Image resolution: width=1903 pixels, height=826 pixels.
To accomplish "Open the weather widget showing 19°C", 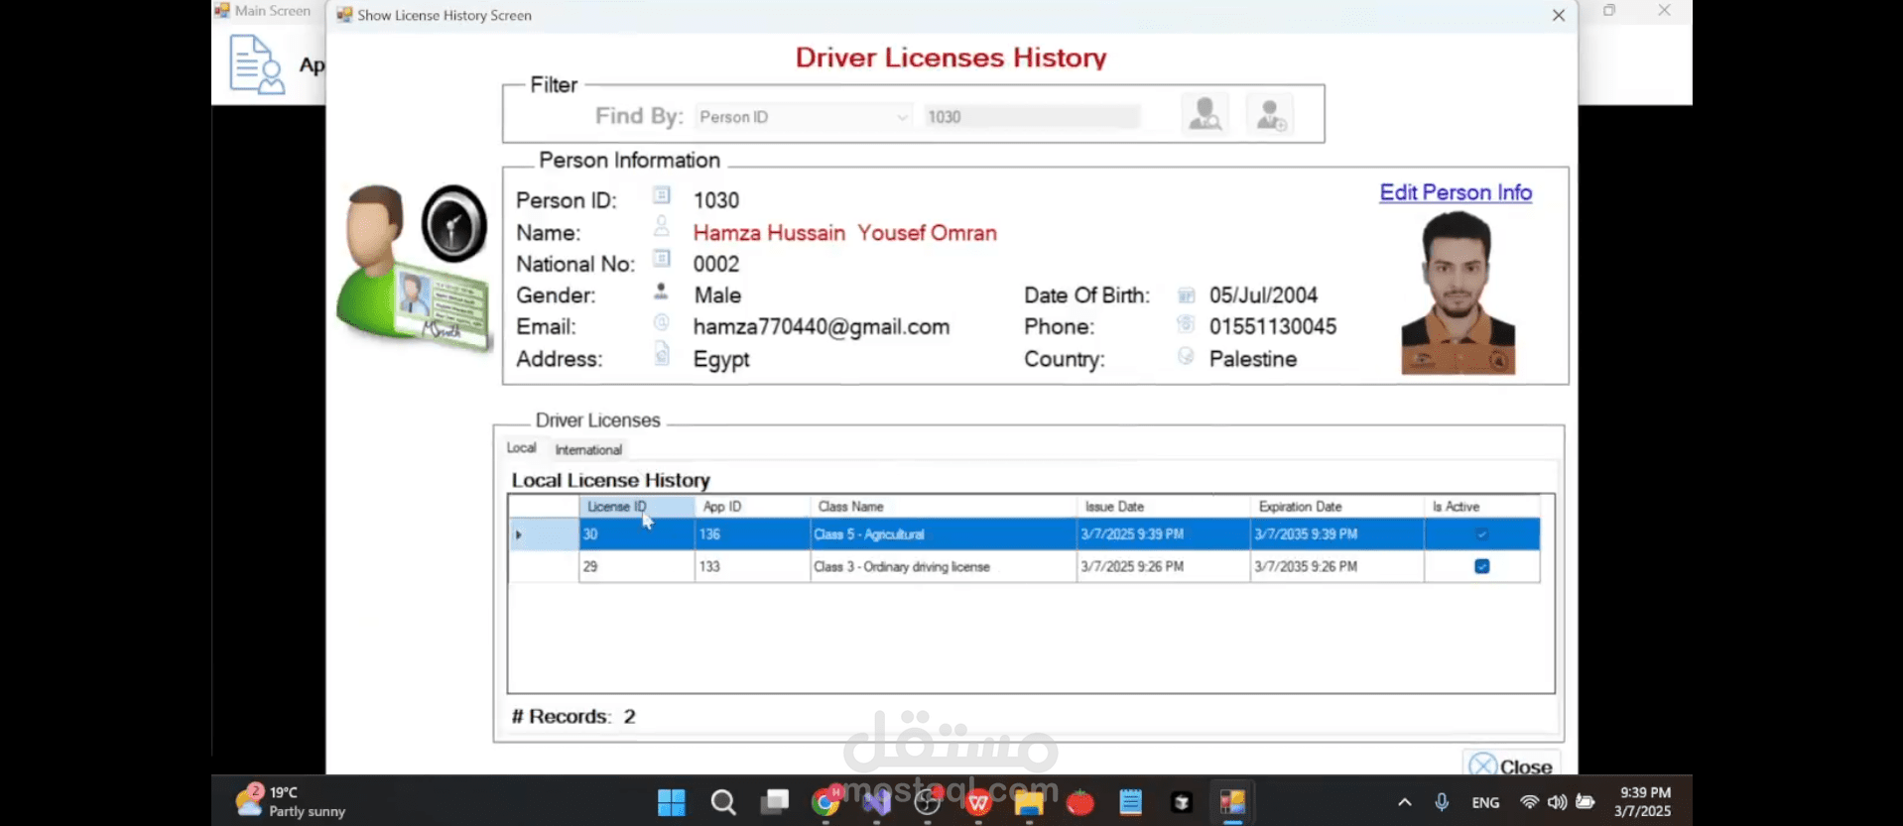I will [x=291, y=801].
